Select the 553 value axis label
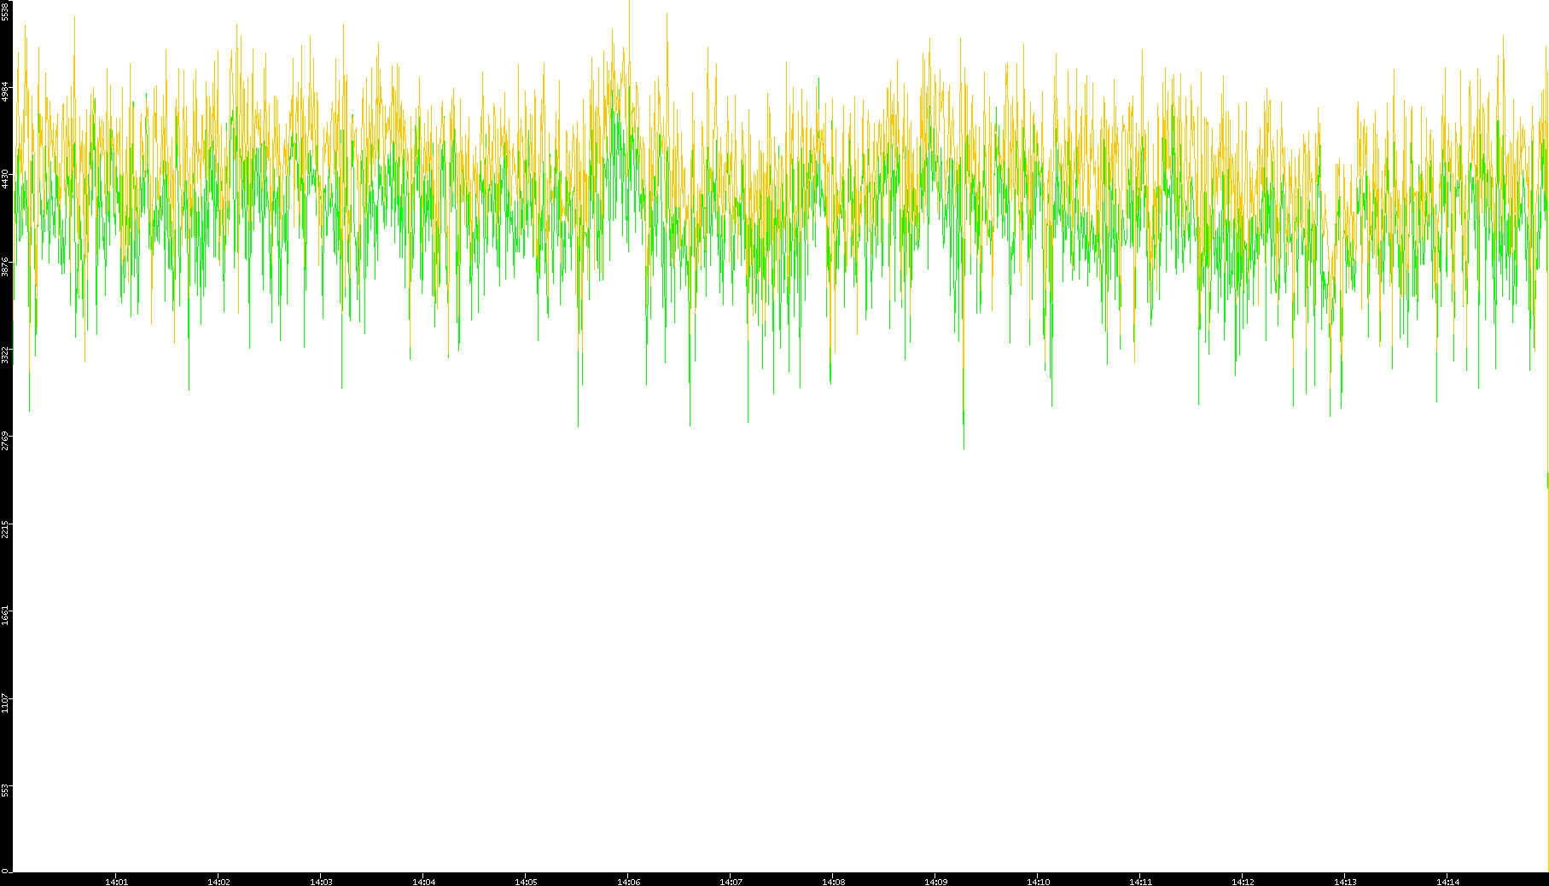1549x886 pixels. (x=5, y=790)
